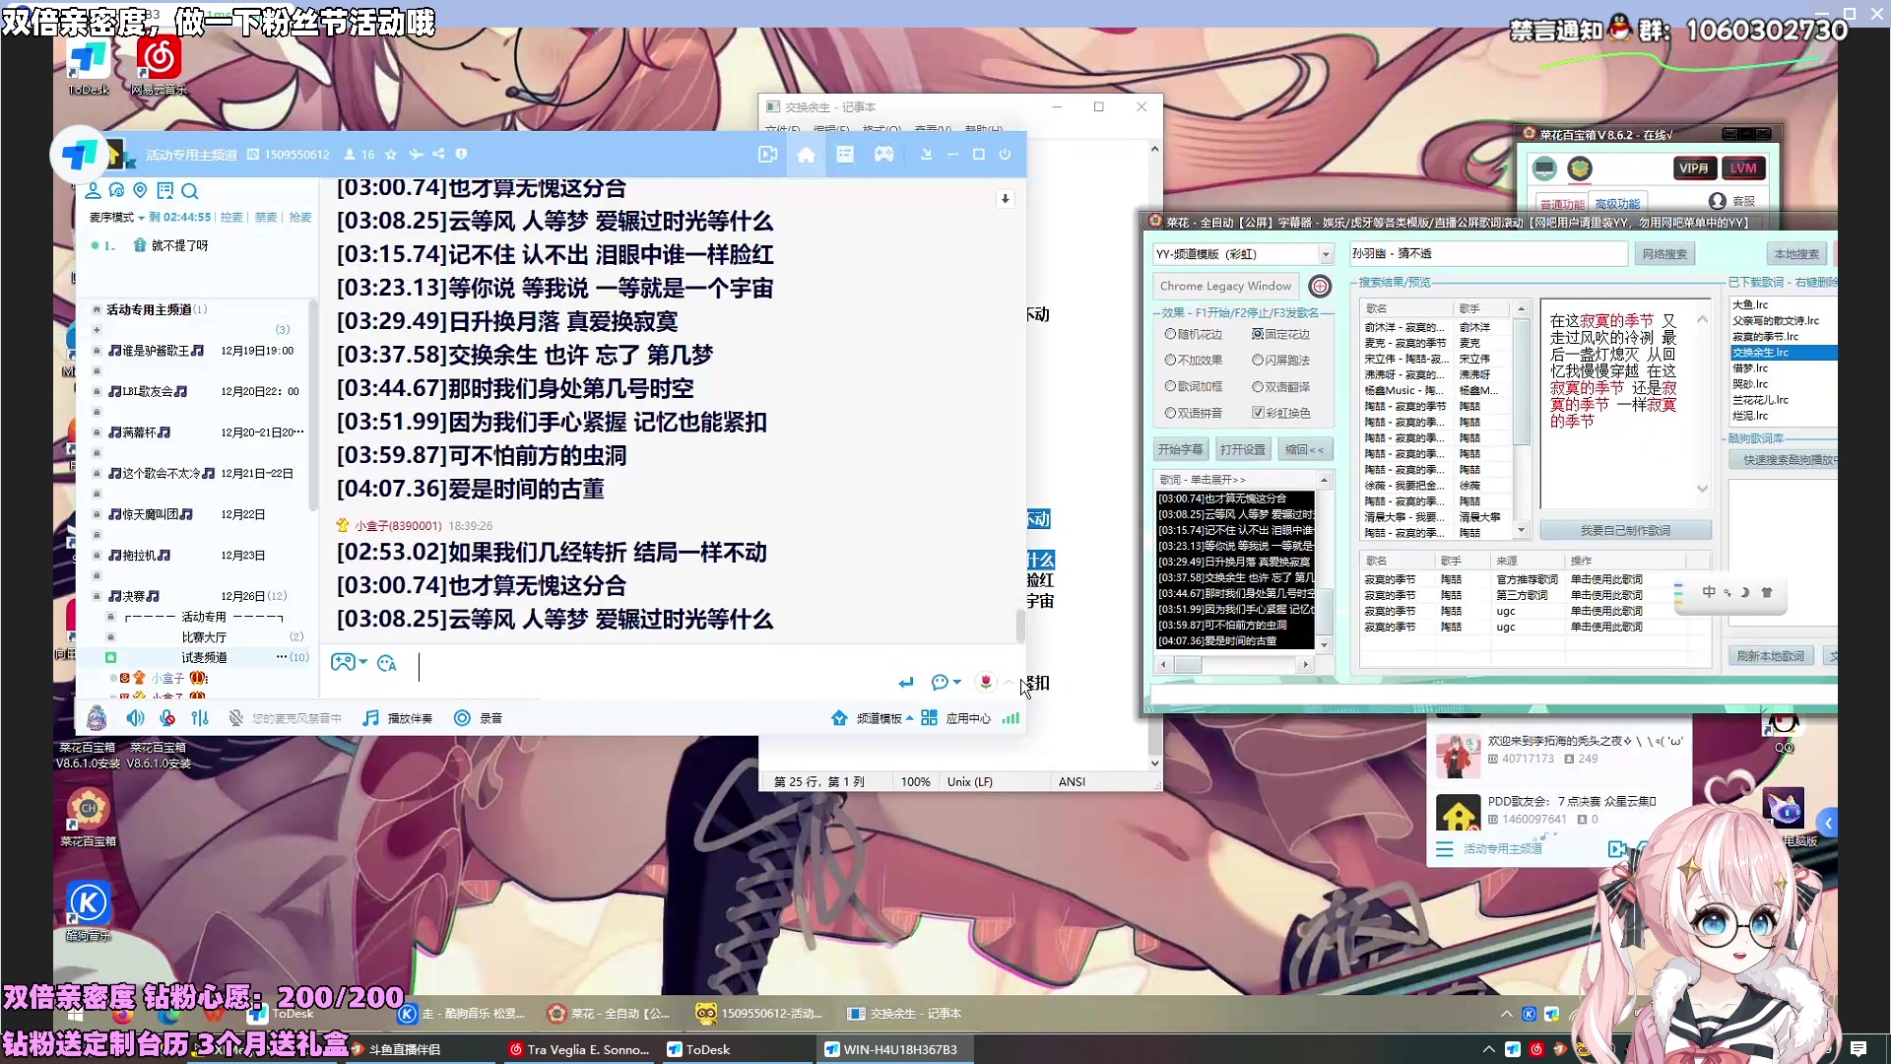Open the 网易云音乐 desktop shortcut
The height and width of the screenshot is (1064, 1891).
pos(159,65)
